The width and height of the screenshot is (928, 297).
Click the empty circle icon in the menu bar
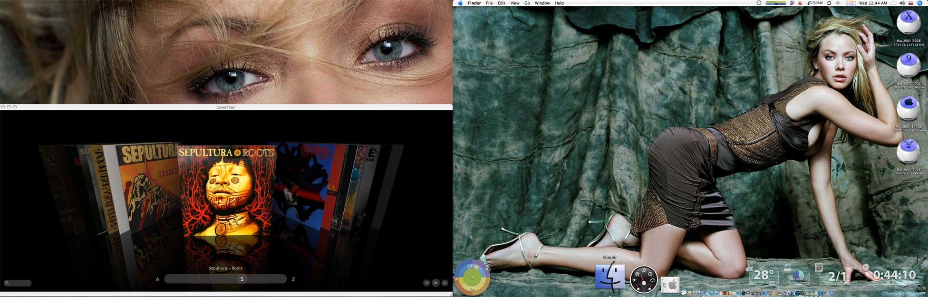pyautogui.click(x=759, y=3)
